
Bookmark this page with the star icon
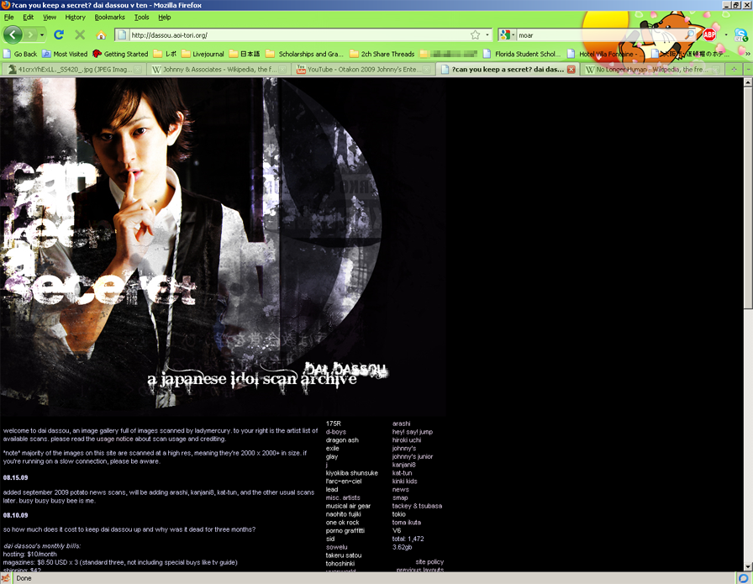click(475, 35)
